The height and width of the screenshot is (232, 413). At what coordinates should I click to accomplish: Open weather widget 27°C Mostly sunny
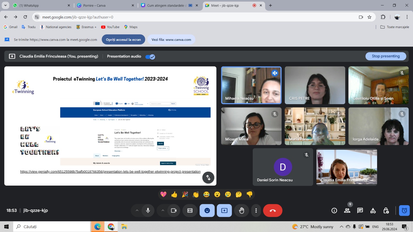pyautogui.click(x=313, y=227)
